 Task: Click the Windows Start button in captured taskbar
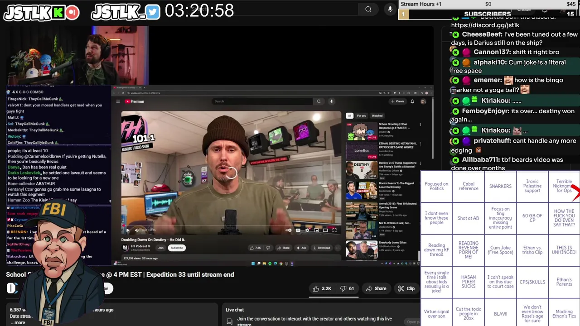[x=253, y=264]
